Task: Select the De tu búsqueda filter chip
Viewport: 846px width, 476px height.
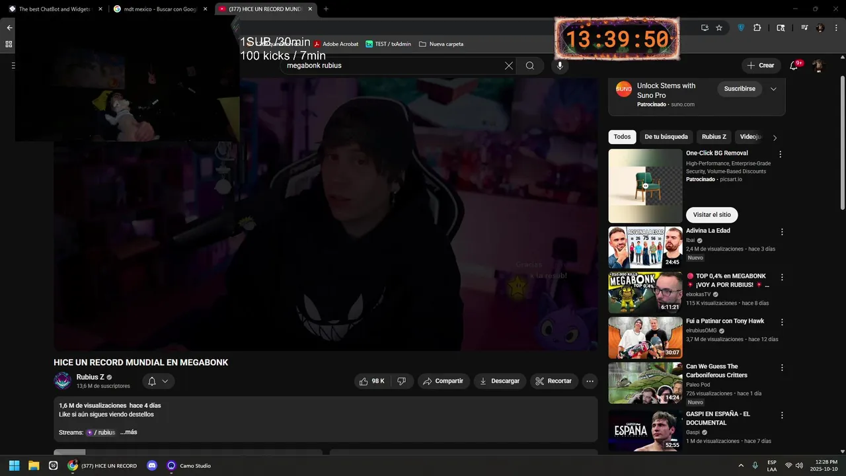Action: pos(666,137)
